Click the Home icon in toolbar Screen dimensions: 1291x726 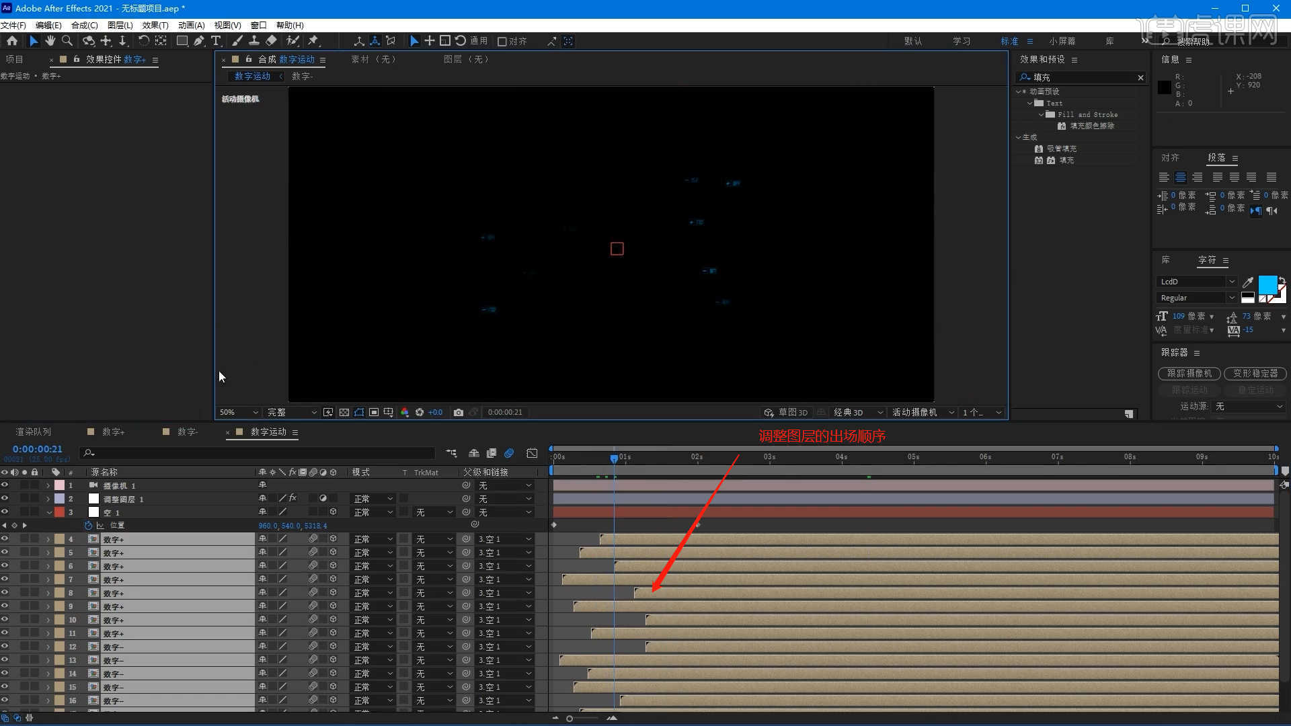[12, 41]
